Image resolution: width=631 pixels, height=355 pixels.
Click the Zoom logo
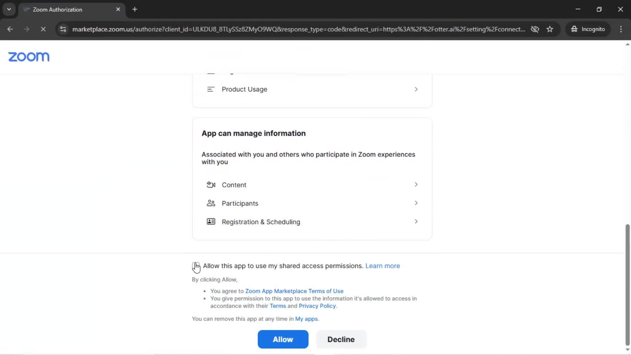click(x=29, y=57)
